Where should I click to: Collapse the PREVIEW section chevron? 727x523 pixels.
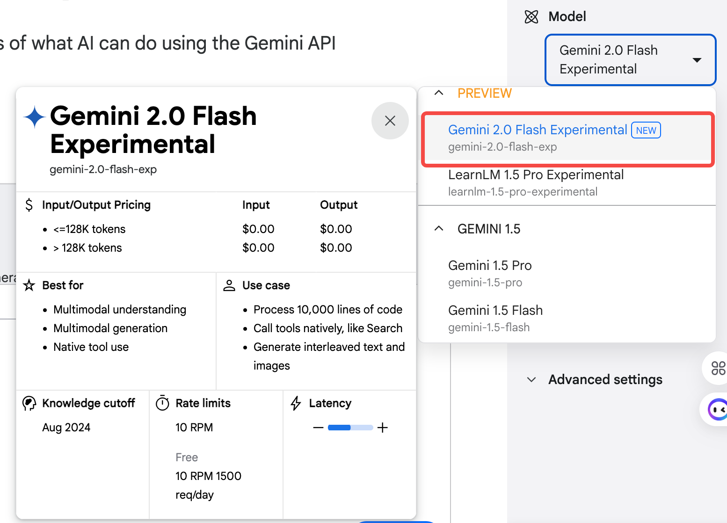pyautogui.click(x=438, y=93)
